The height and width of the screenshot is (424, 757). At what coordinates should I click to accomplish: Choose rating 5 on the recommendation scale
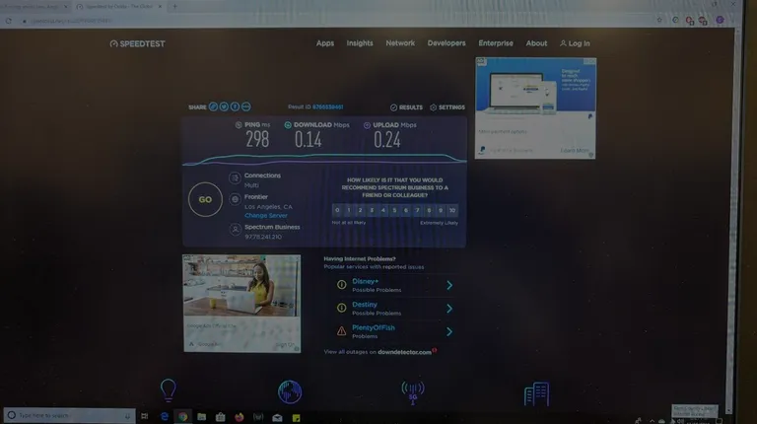(394, 210)
